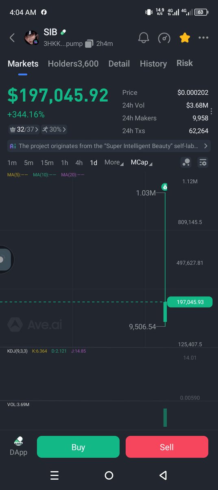The image size is (218, 490).
Task: Tap the Sell button
Action: [x=167, y=447]
